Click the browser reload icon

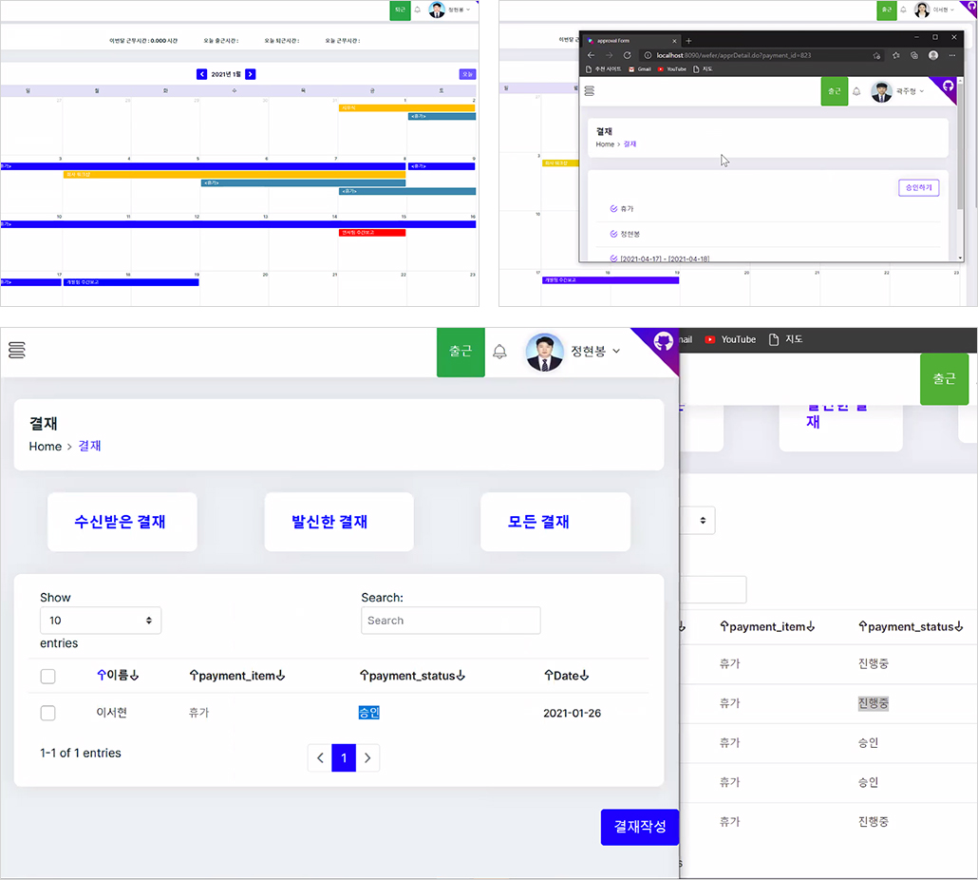pos(627,55)
